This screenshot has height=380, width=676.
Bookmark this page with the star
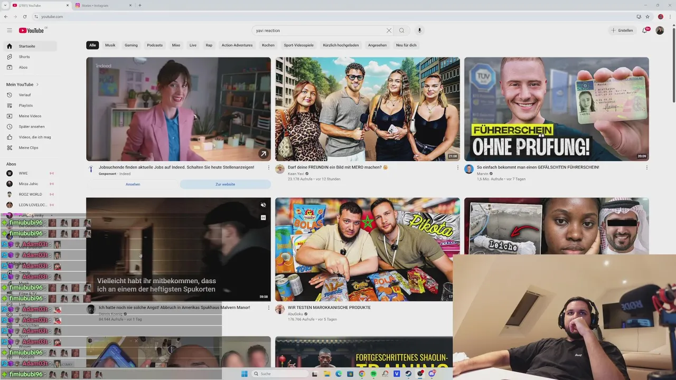coord(647,16)
